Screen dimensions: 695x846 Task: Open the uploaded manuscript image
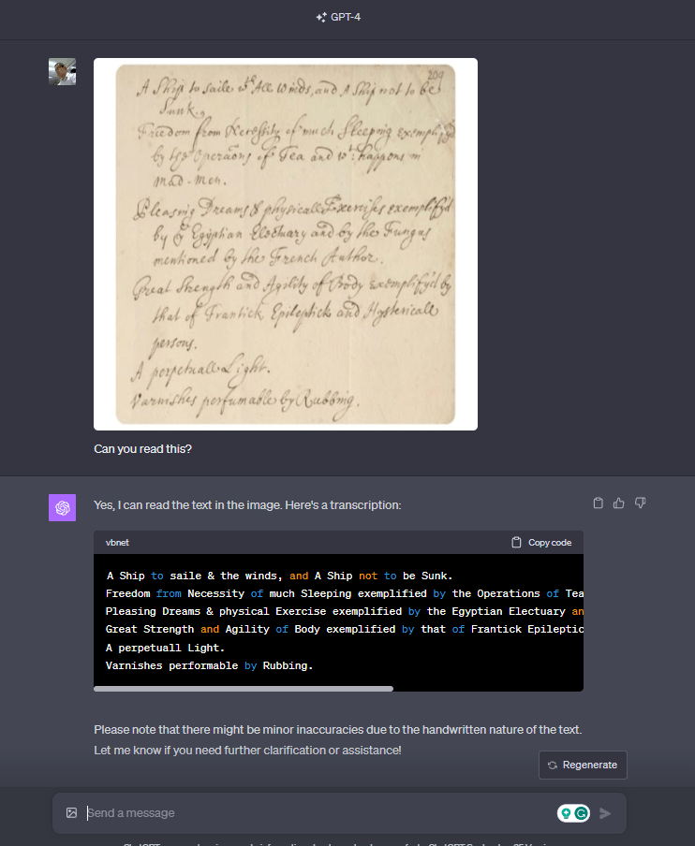[x=286, y=244]
